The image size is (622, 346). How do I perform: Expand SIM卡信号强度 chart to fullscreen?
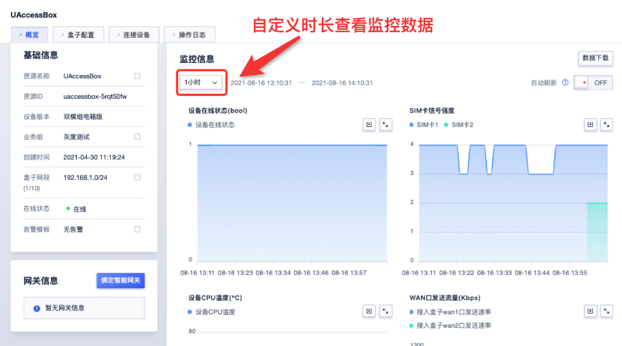(607, 125)
